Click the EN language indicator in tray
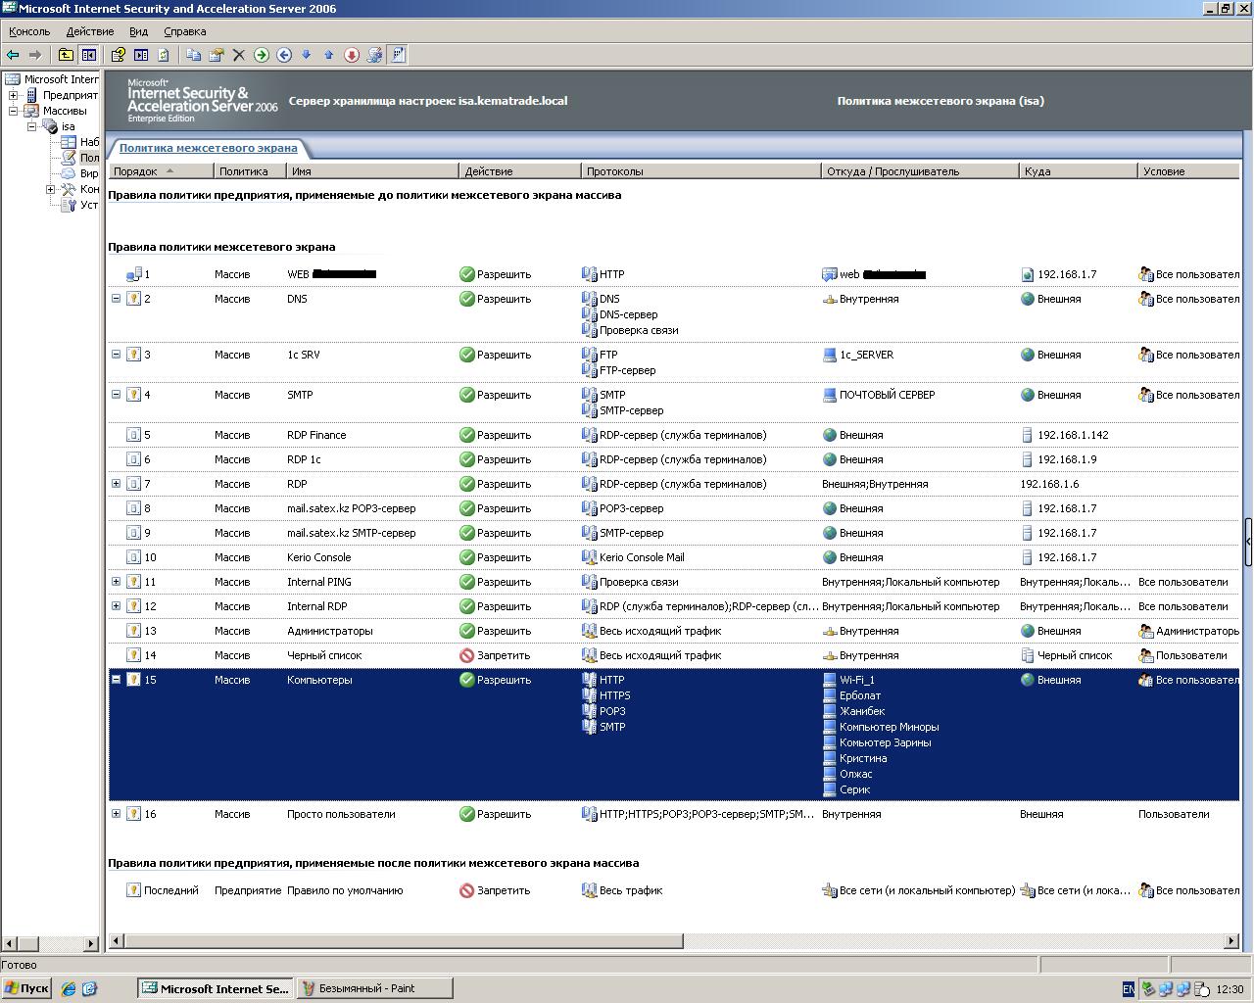This screenshot has height=1003, width=1254. [1129, 990]
